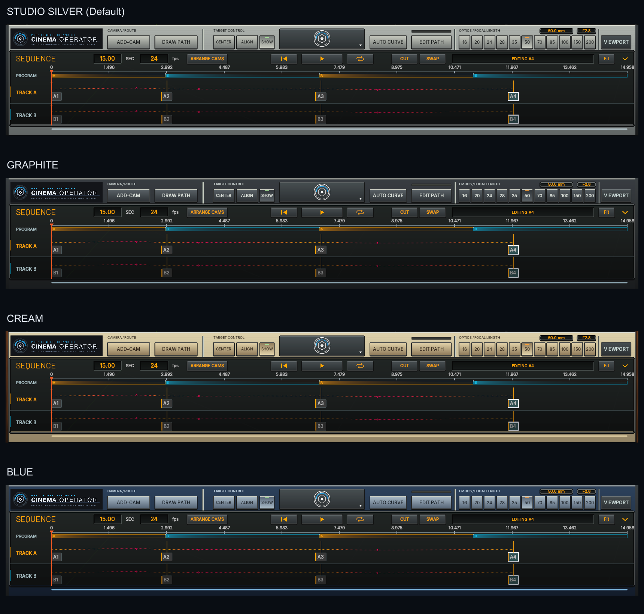Toggle the loop icon in Cream panel
644x614 pixels.
pos(360,366)
